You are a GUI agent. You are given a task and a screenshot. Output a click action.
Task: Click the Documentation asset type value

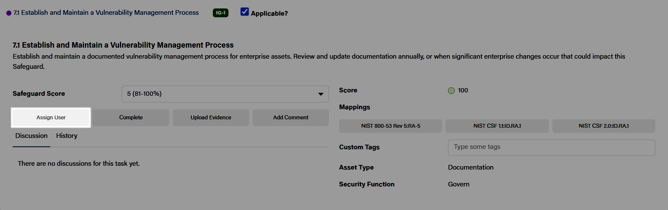coord(471,167)
